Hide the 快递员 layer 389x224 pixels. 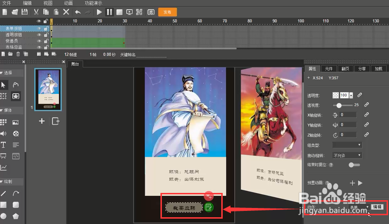(39, 41)
